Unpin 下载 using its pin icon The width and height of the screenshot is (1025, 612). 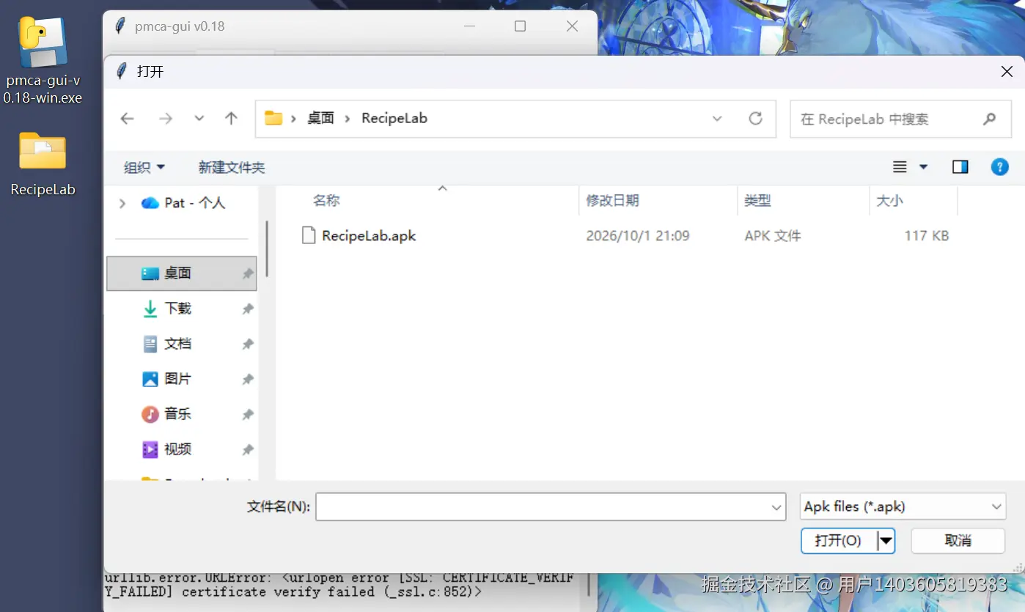coord(248,309)
